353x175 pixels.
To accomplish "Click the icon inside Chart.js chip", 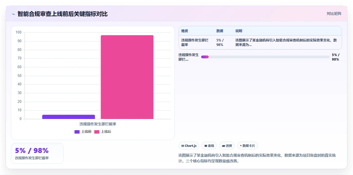I will 183,146.
